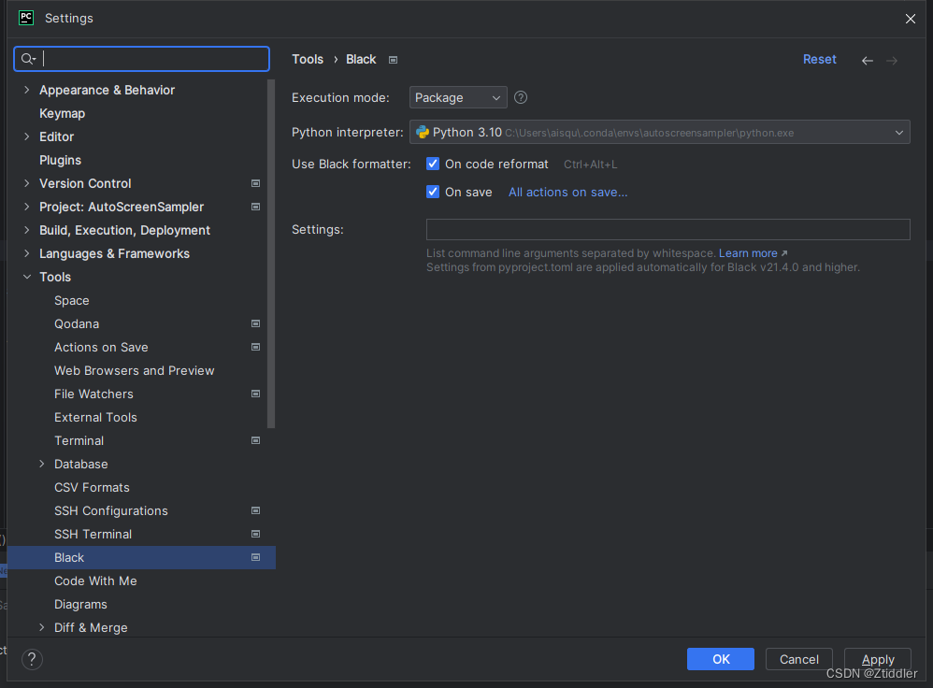Disable the On code reformat checkbox
Viewport: 933px width, 688px height.
[x=433, y=163]
